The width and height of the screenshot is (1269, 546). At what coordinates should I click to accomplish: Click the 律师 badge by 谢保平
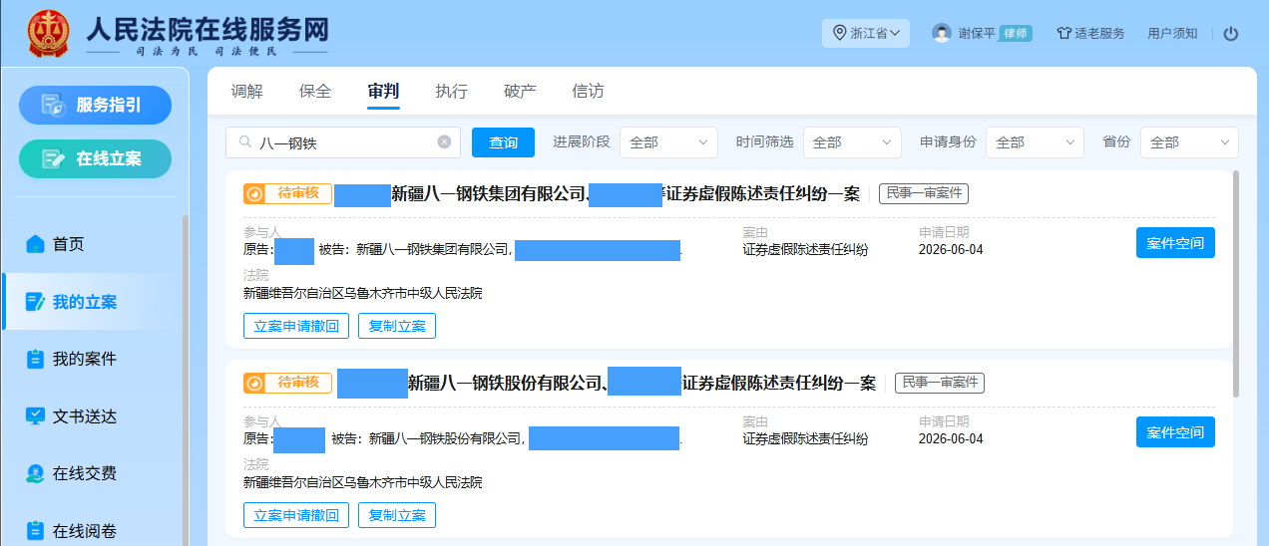coord(1016,33)
